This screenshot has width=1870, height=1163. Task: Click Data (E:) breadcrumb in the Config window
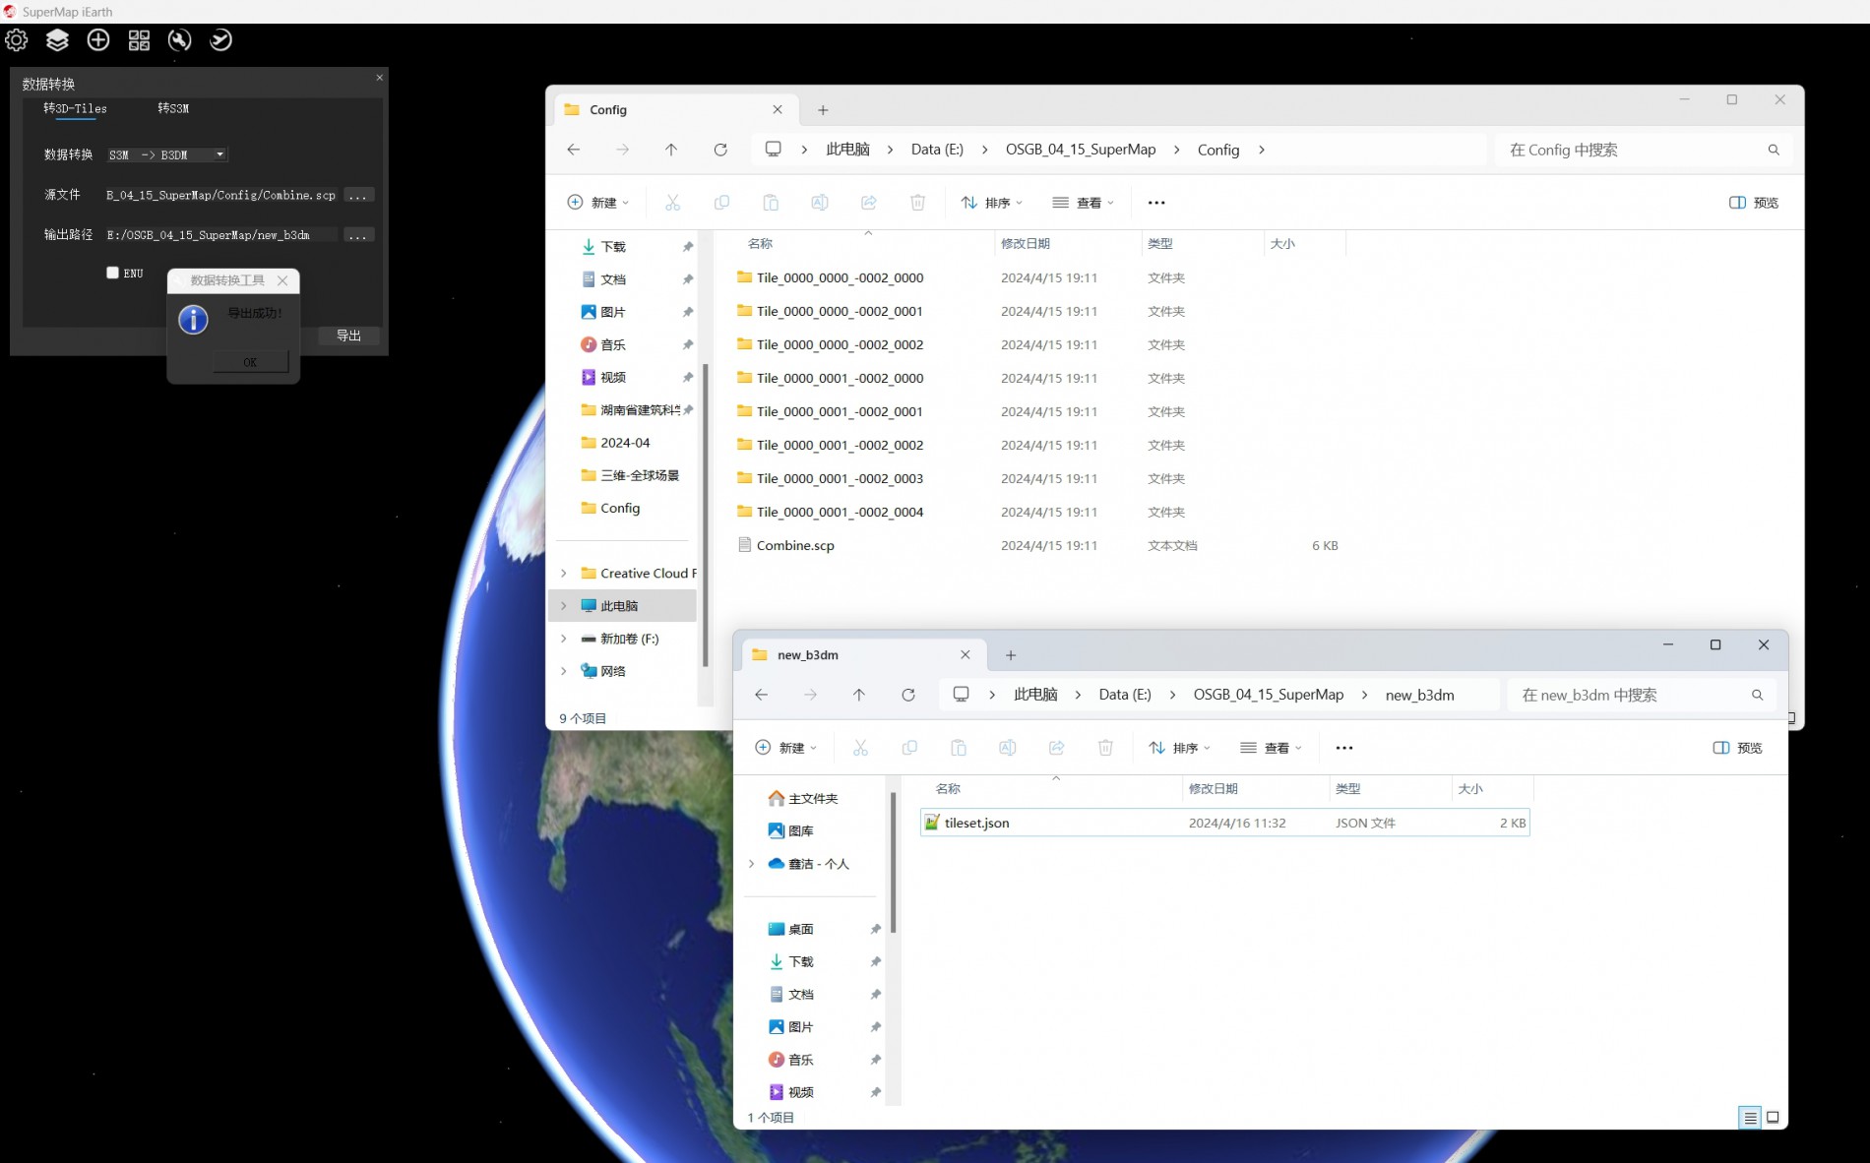(937, 150)
